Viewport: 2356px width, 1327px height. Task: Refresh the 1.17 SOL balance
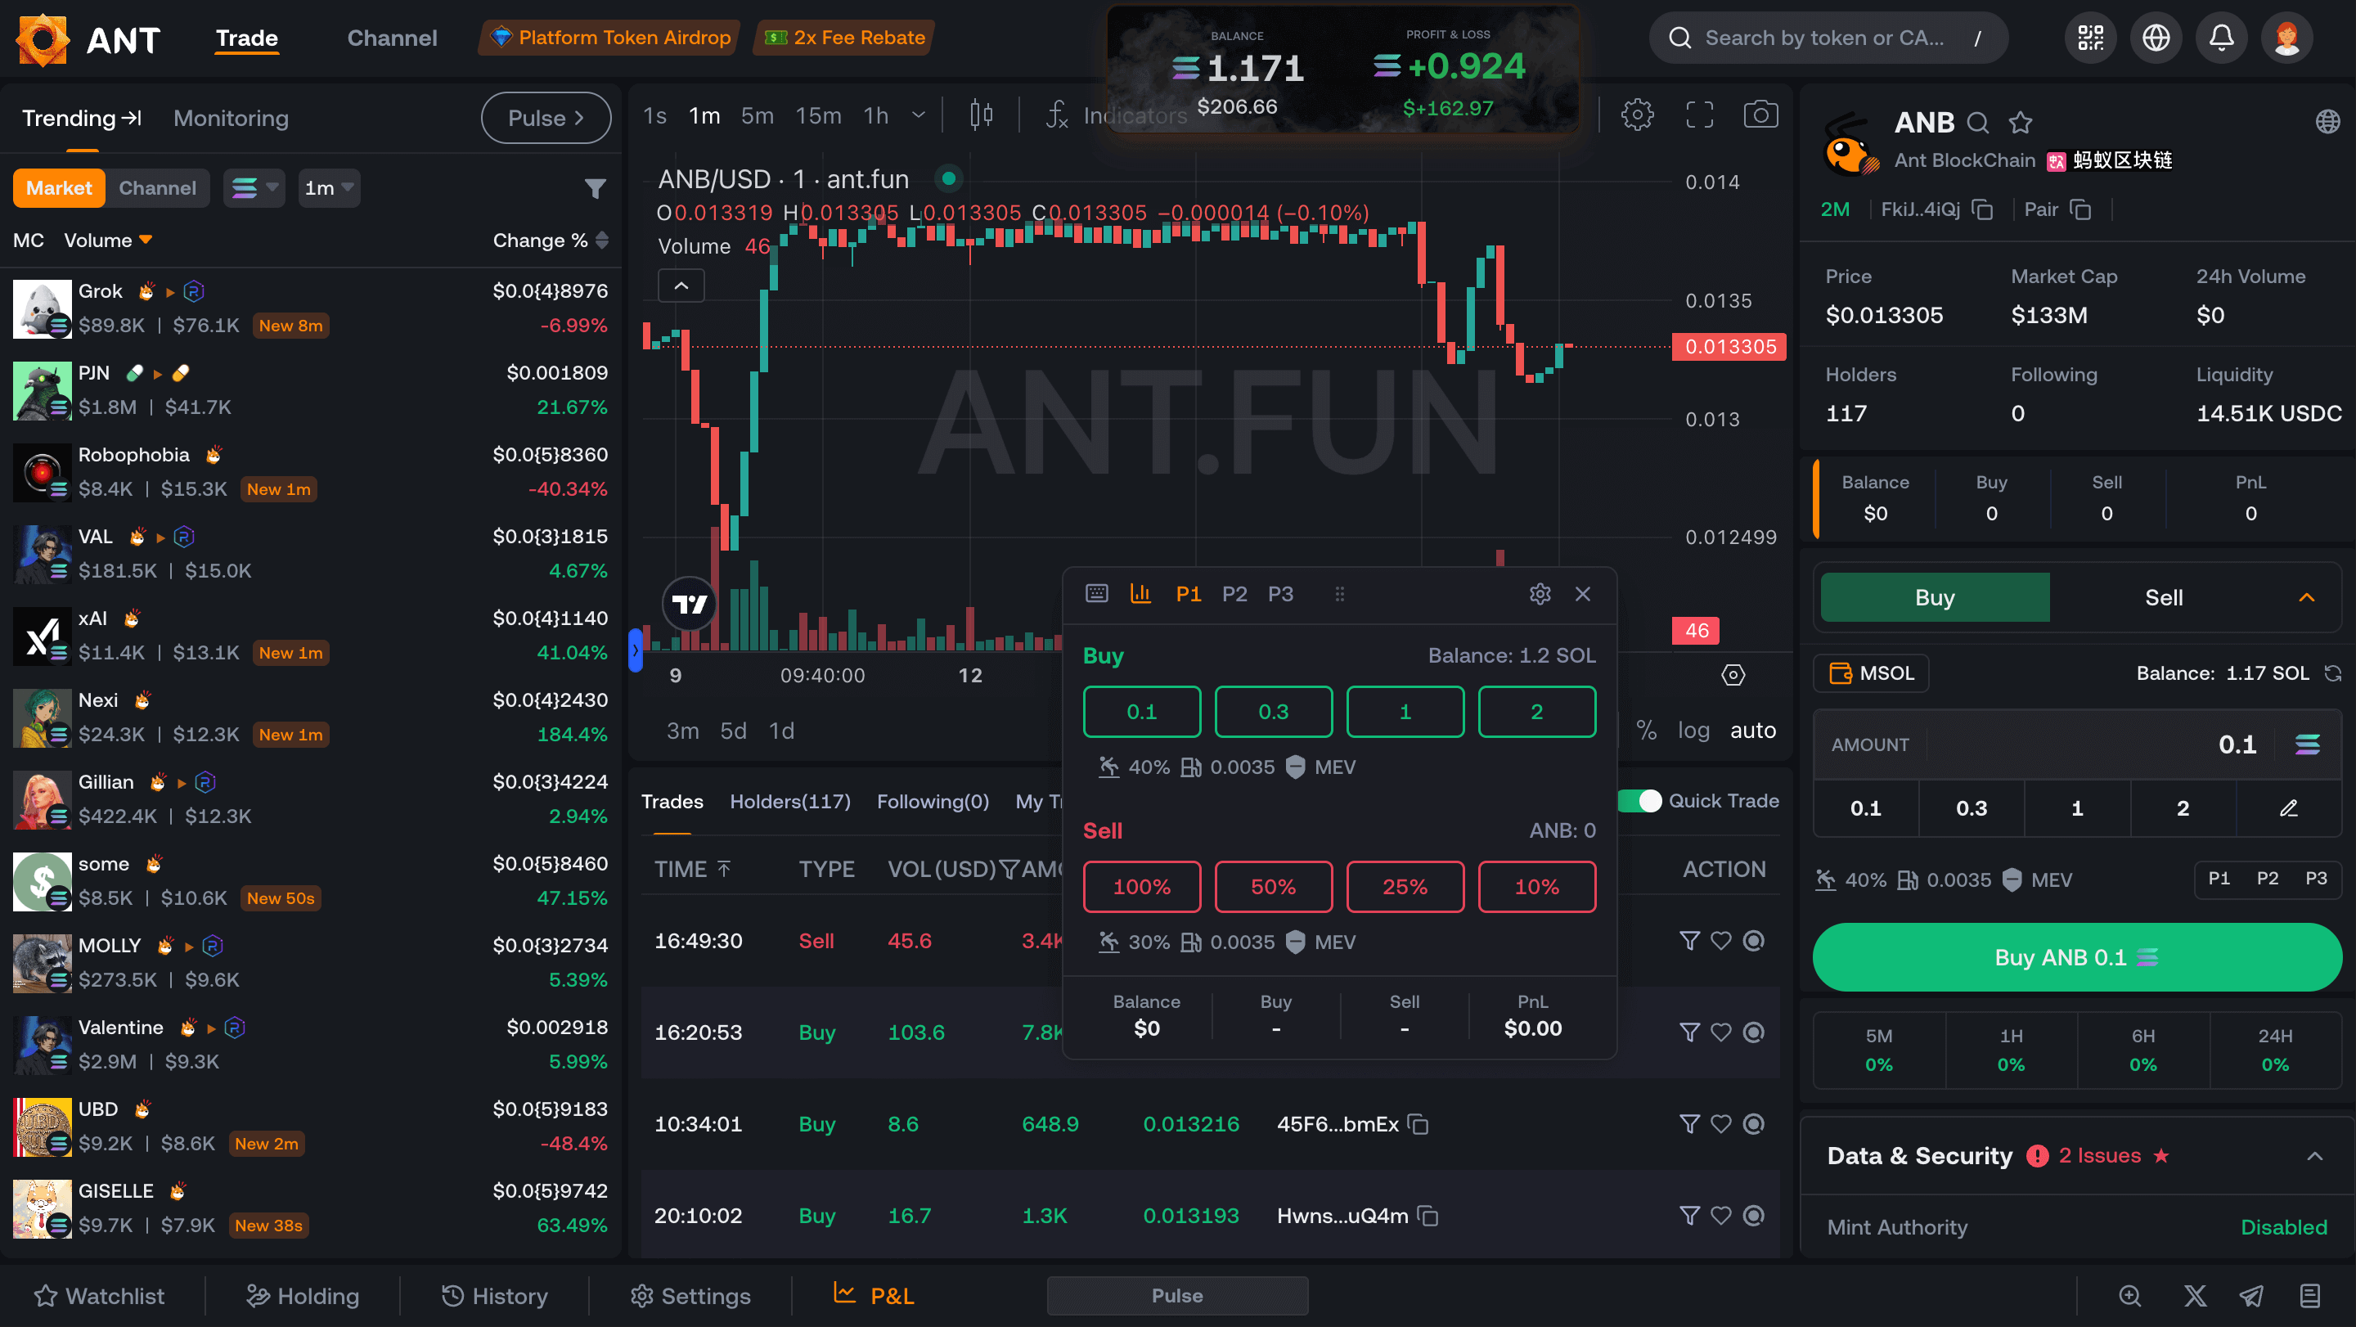(x=2333, y=673)
